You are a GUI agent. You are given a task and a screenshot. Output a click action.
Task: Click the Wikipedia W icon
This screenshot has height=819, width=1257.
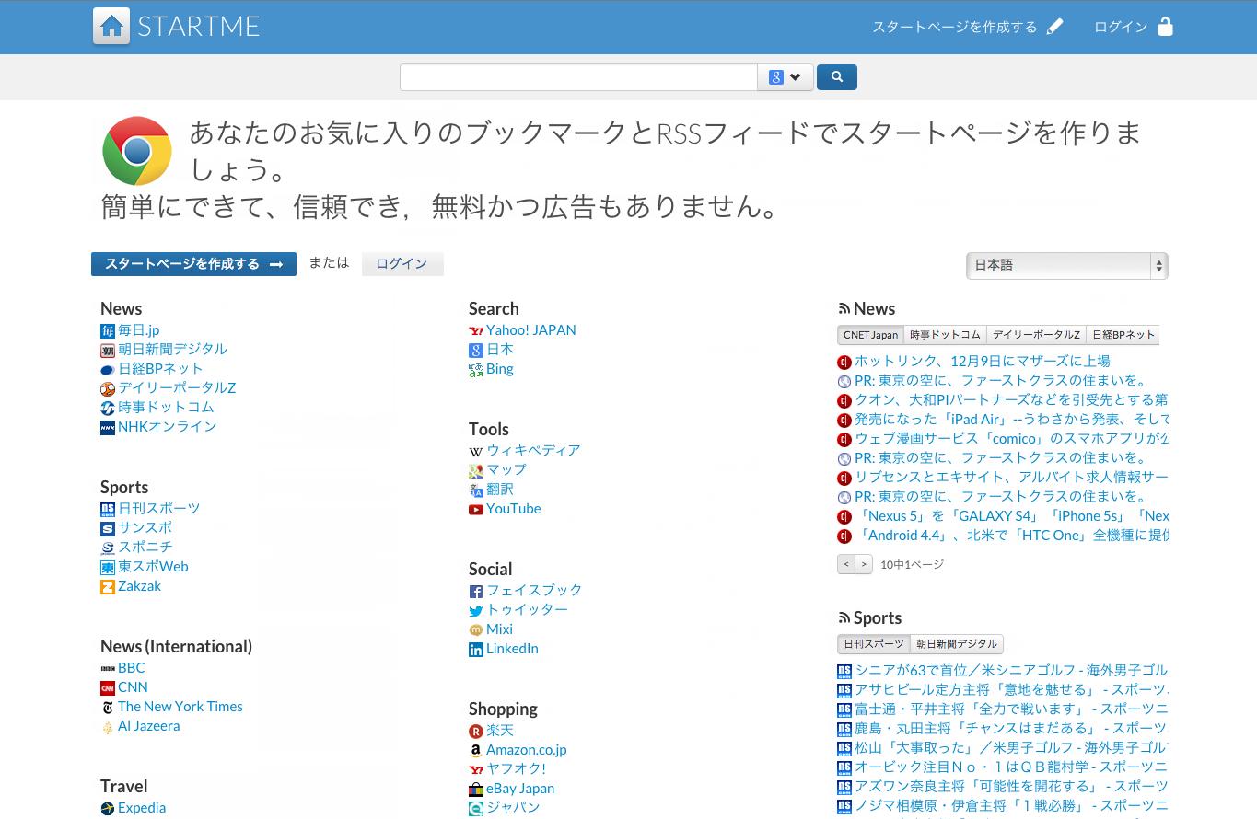click(x=476, y=451)
